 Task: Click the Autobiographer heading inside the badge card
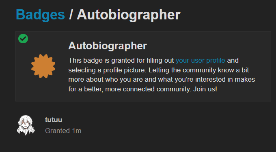coord(108,46)
